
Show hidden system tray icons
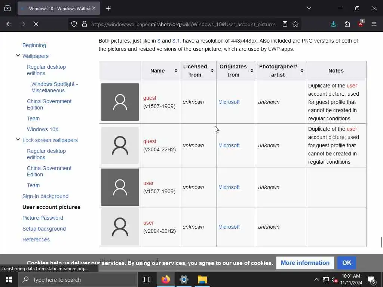point(316,280)
